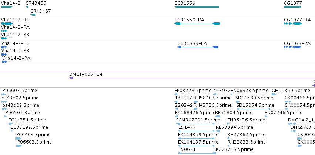Click the EC14351.5prime EST label
The height and width of the screenshot is (155, 315).
(27, 120)
